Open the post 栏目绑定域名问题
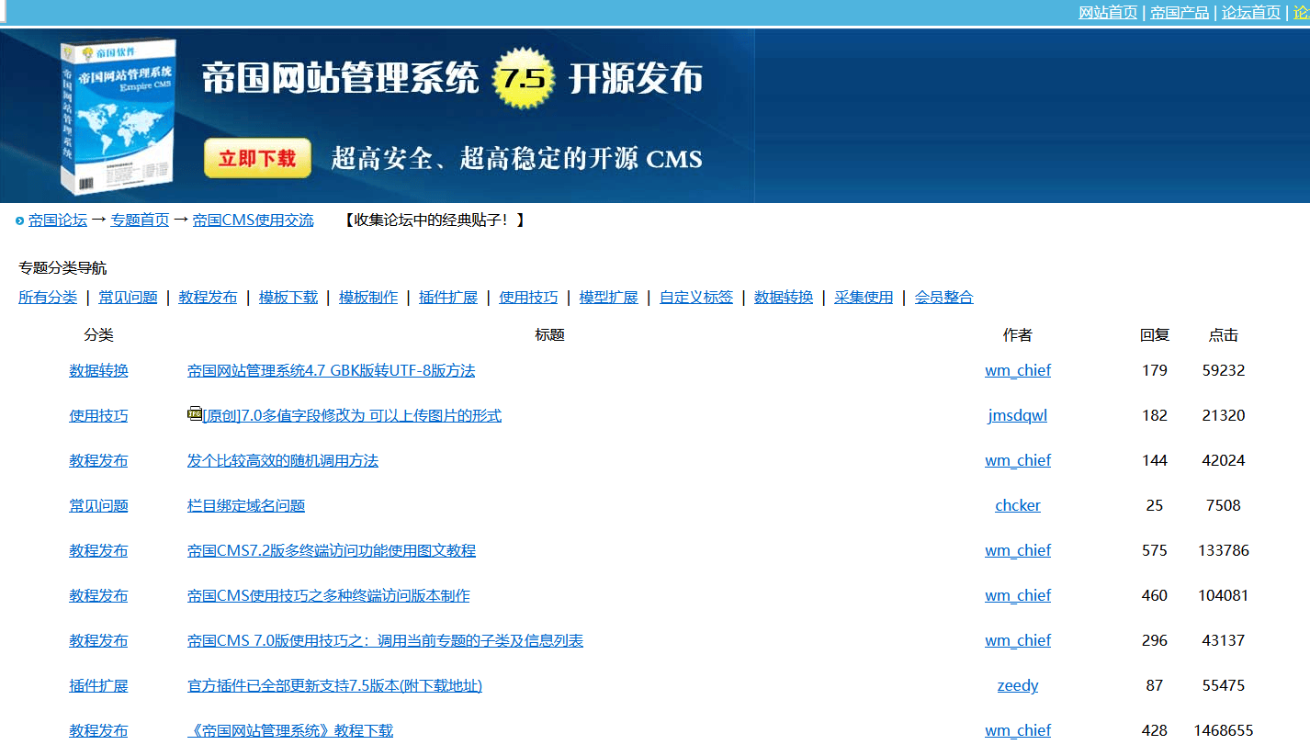1310x756 pixels. (x=246, y=506)
